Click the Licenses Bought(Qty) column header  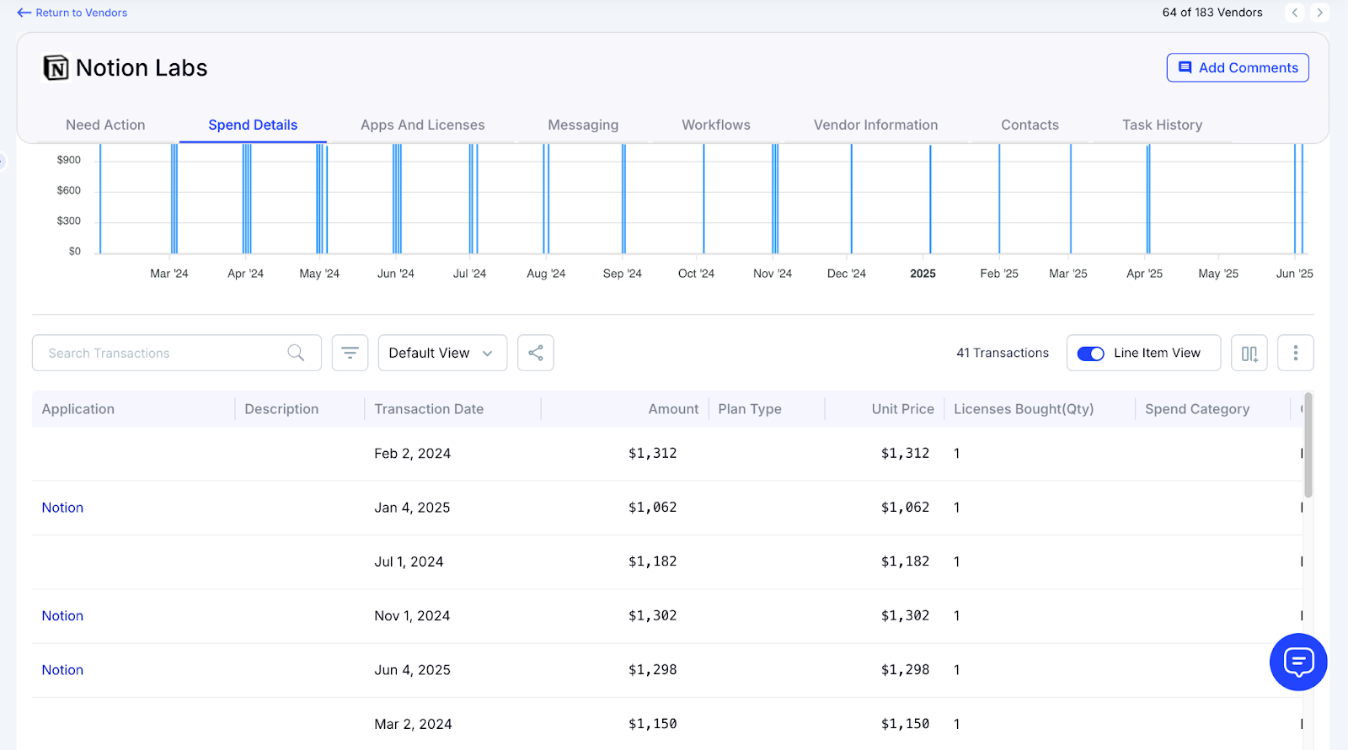coord(1024,409)
